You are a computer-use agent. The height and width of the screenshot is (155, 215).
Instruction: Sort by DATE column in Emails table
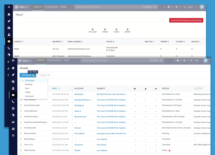coord(56,88)
